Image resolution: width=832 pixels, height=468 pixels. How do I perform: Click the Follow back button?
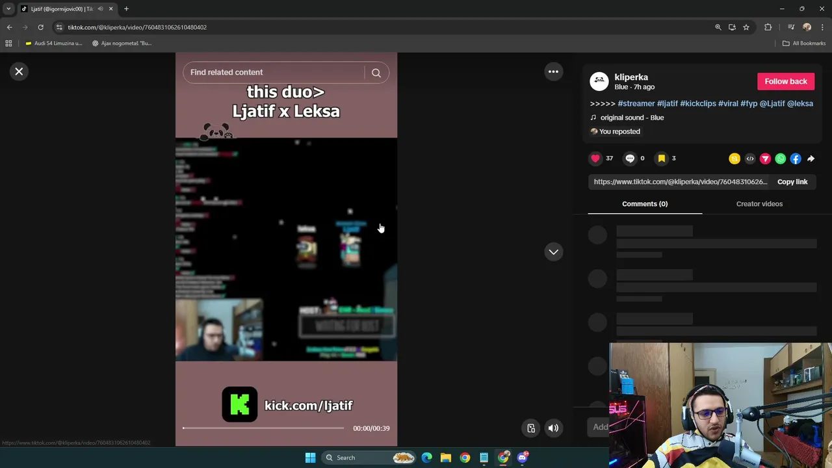(x=786, y=81)
